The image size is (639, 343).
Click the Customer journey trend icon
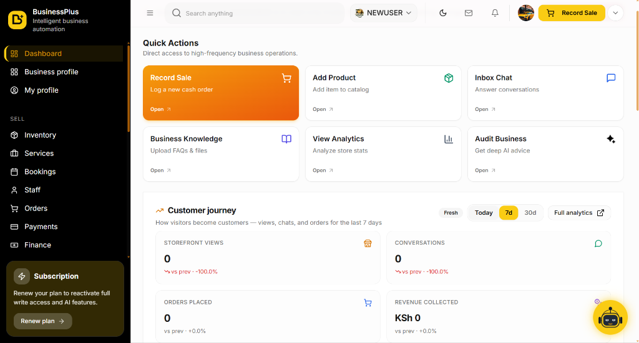pos(160,210)
